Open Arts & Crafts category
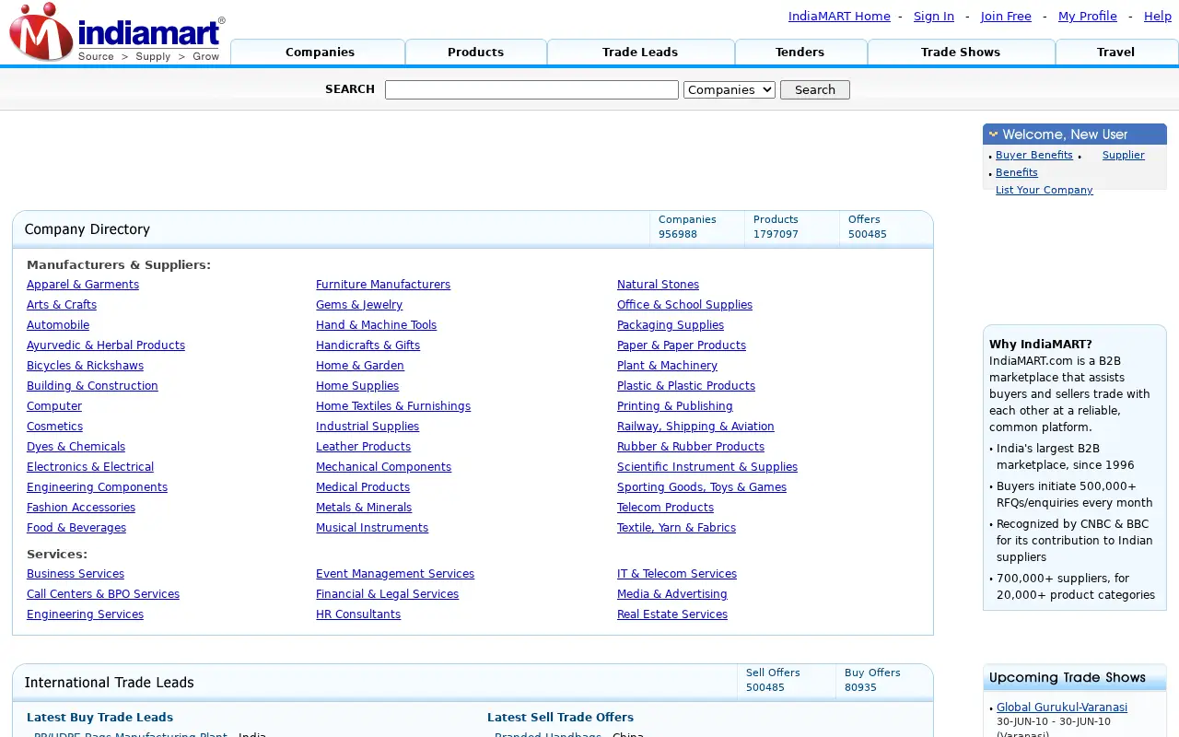 click(62, 305)
